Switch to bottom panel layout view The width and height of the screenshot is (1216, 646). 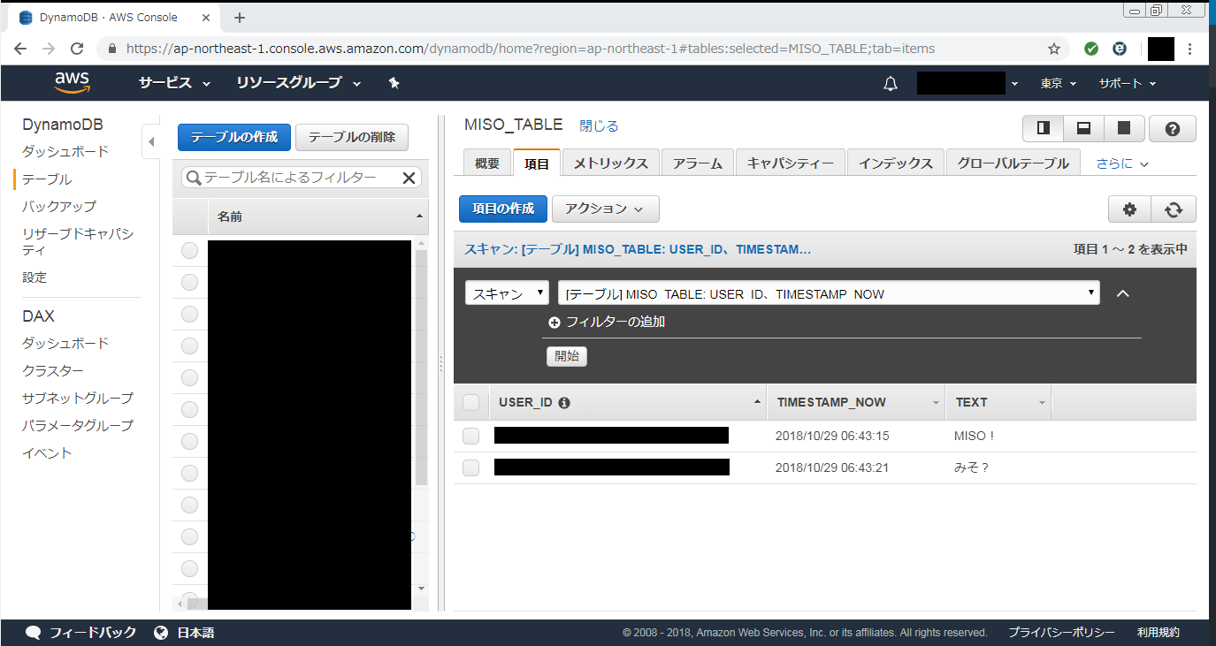coord(1083,129)
